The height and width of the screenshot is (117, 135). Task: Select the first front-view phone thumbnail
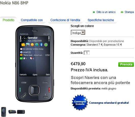(4, 112)
